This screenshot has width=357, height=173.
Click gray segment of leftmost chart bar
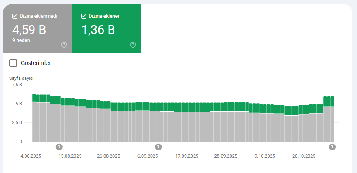(x=34, y=122)
